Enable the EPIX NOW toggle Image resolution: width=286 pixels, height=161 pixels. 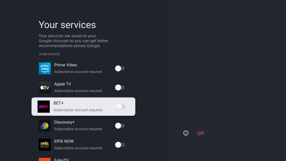coord(120,145)
